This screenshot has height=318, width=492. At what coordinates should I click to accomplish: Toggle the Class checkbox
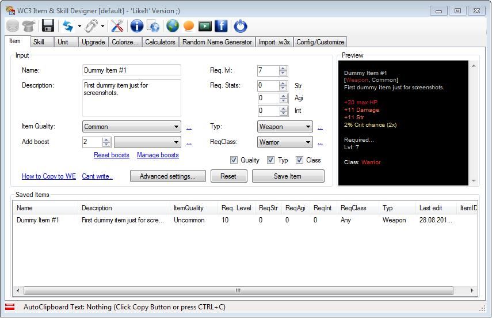click(x=300, y=160)
